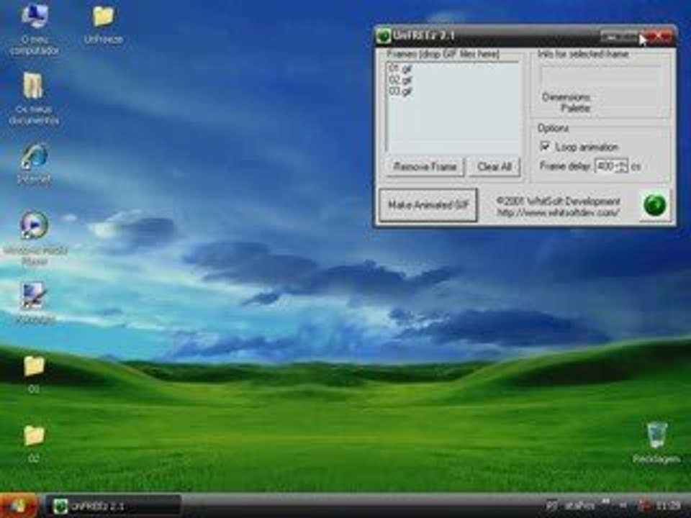Screen dimensions: 691x518
Task: Select the folder named 02 on the desktop
Action: click(x=34, y=436)
